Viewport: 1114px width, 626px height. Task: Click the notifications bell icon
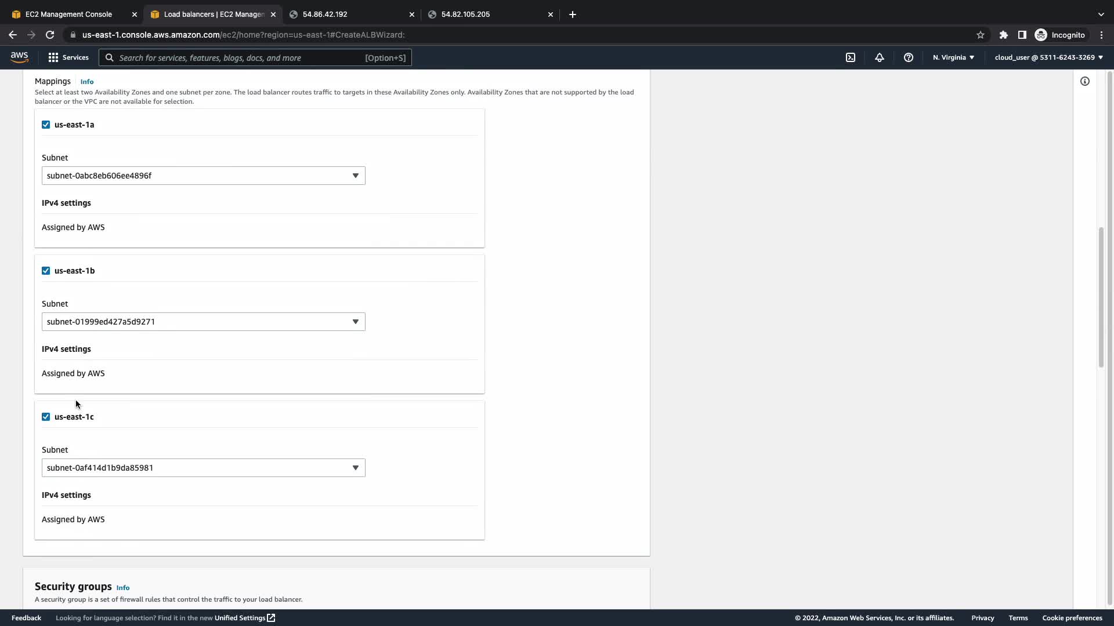880,57
